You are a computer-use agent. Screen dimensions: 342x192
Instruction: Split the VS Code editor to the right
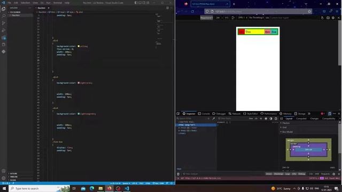click(x=167, y=8)
